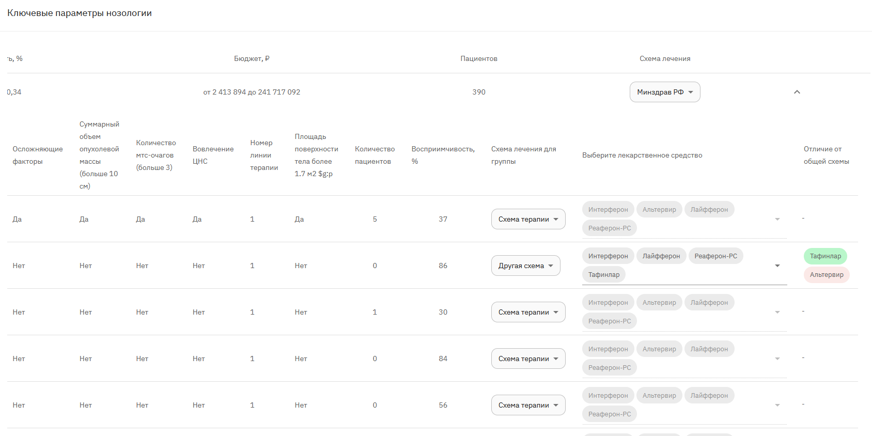The height and width of the screenshot is (436, 872).
Task: Click Альтервир chip in the 30% row
Action: (659, 302)
